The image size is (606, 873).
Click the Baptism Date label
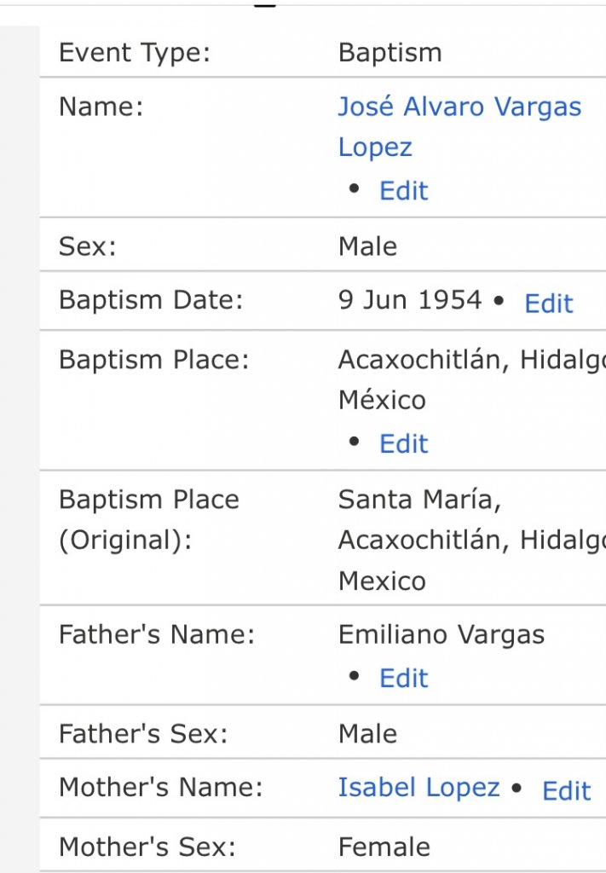(150, 300)
